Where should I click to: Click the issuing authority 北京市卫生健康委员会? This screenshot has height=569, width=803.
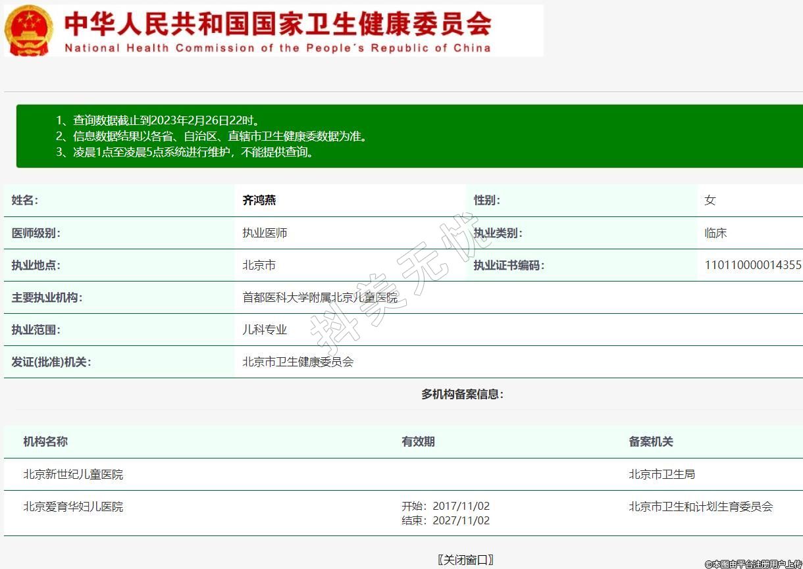298,362
